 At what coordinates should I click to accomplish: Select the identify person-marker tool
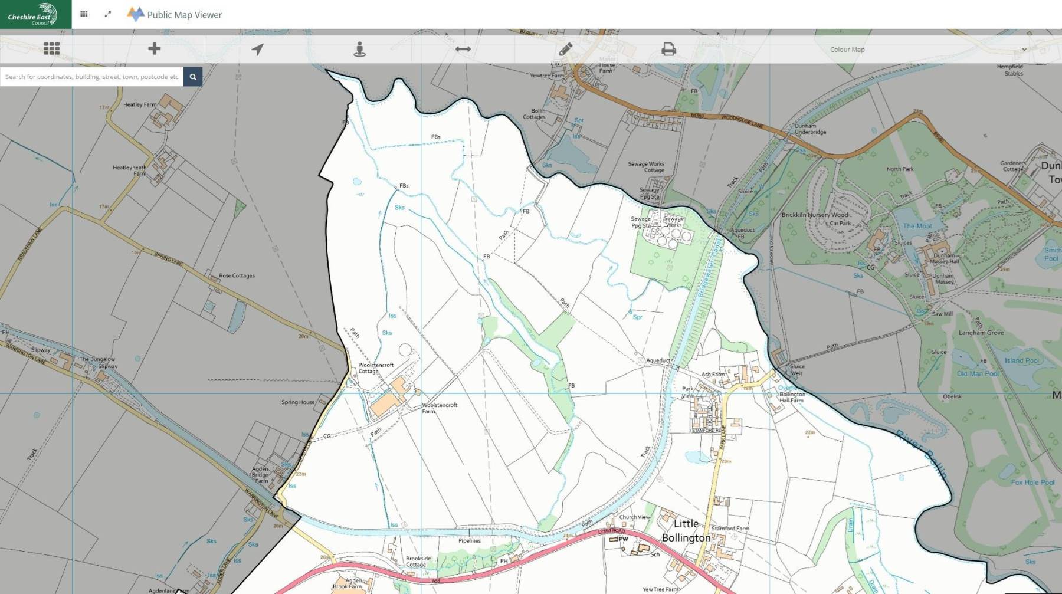pyautogui.click(x=360, y=49)
